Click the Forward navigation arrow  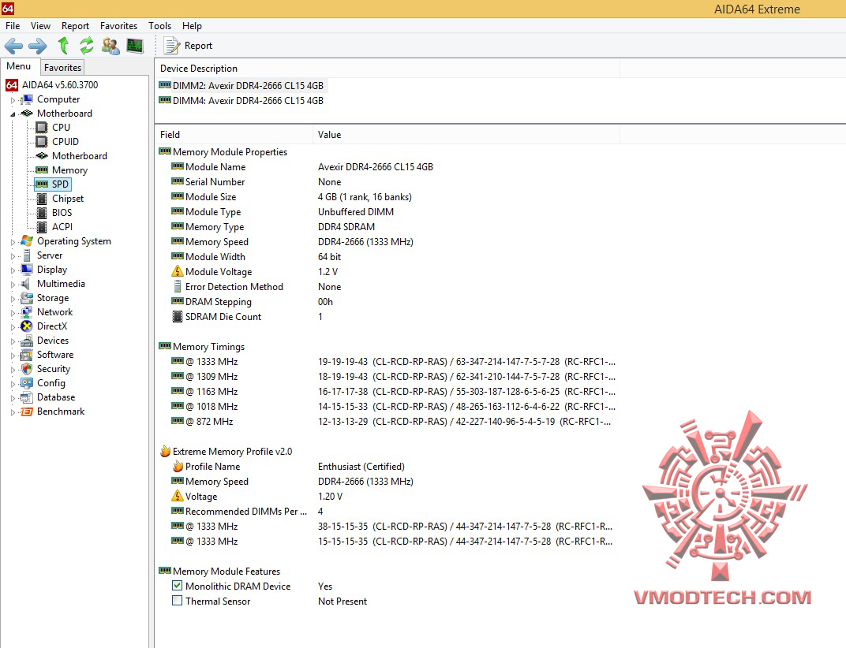coord(37,46)
